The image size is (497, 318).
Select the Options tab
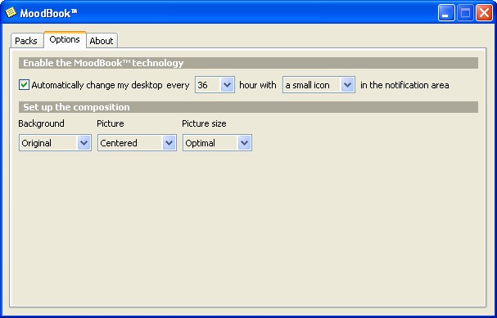65,39
